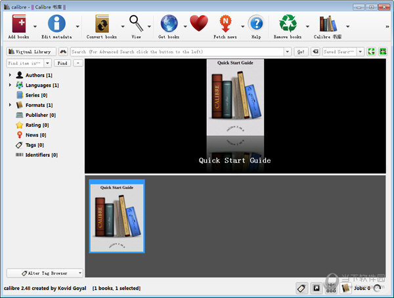Click the Jobs: 0 indicator
This screenshot has width=394, height=298.
[362, 288]
